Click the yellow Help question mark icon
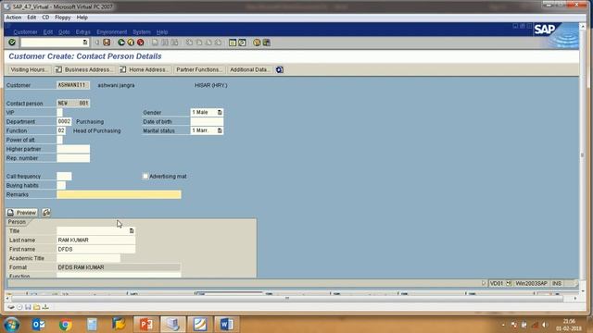The image size is (593, 333). pos(257,43)
